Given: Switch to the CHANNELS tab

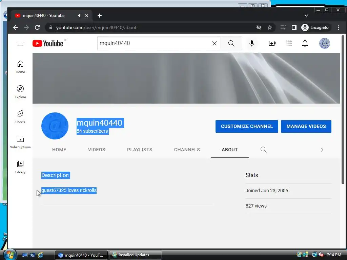Looking at the screenshot, I should 187,150.
